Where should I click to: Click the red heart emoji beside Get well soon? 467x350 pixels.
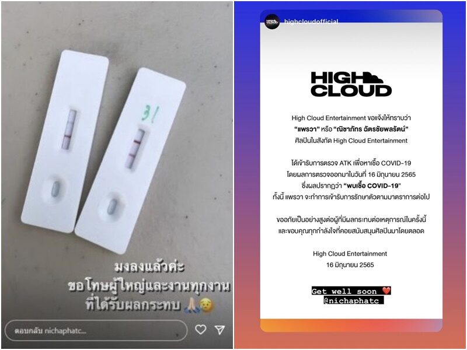point(386,290)
